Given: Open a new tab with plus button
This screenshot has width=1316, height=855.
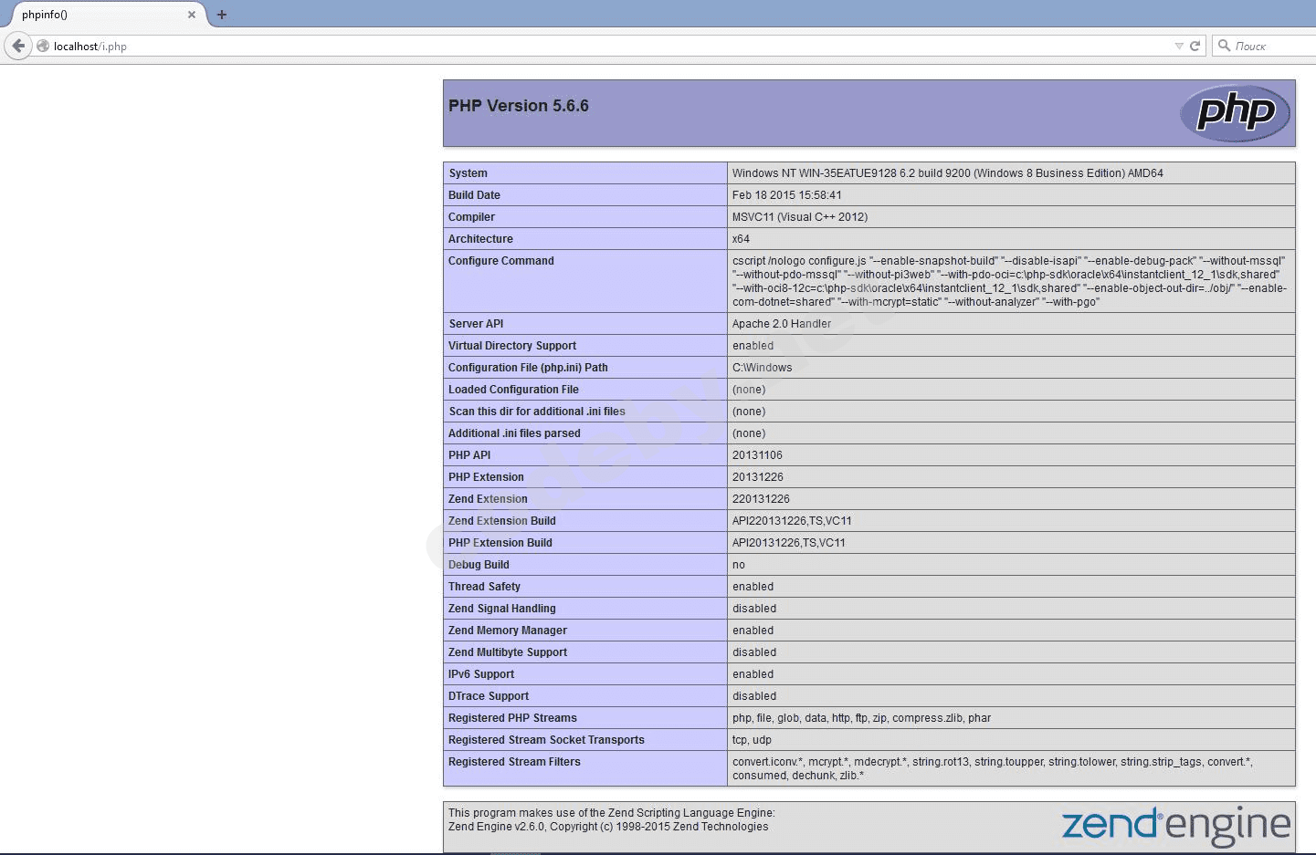Looking at the screenshot, I should (222, 15).
